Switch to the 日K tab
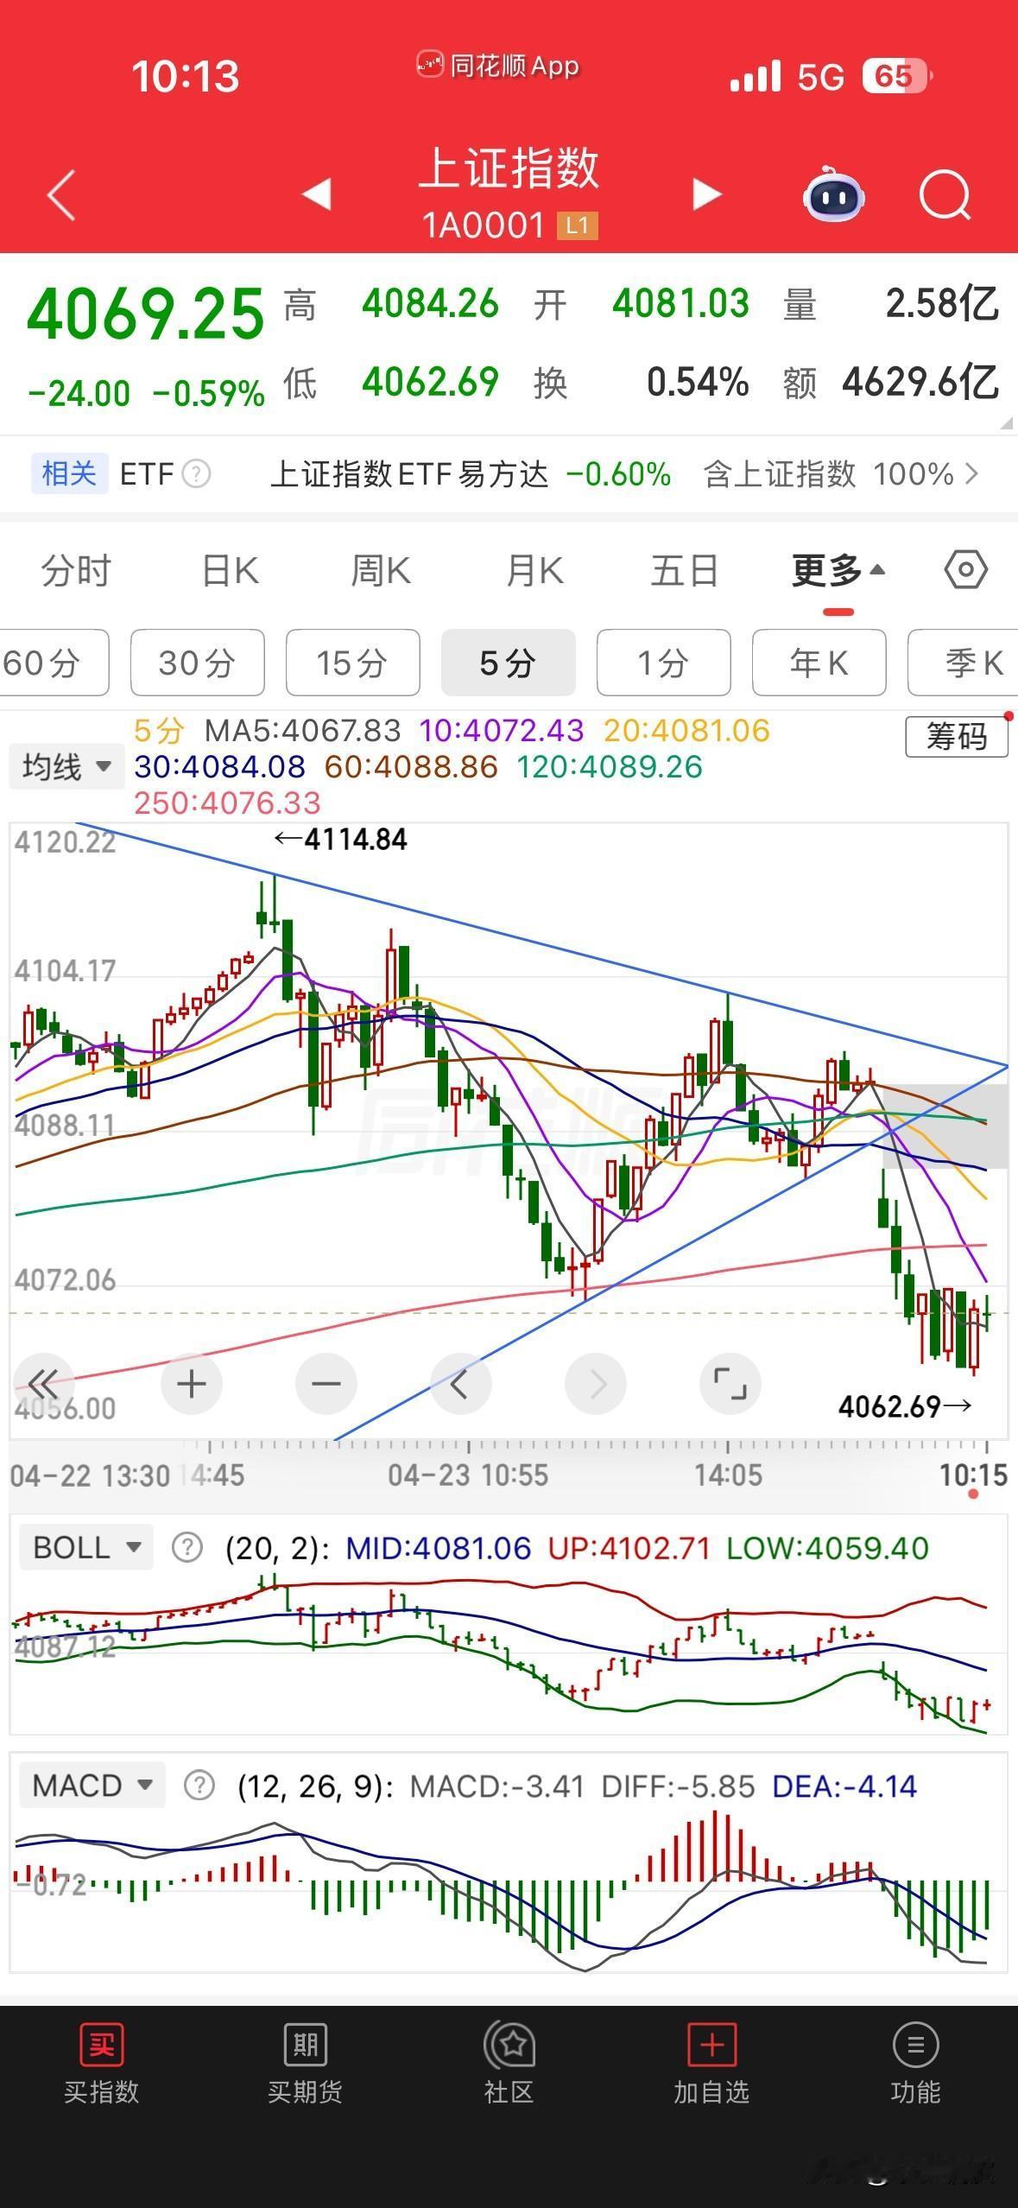The width and height of the screenshot is (1018, 2208). coord(230,571)
